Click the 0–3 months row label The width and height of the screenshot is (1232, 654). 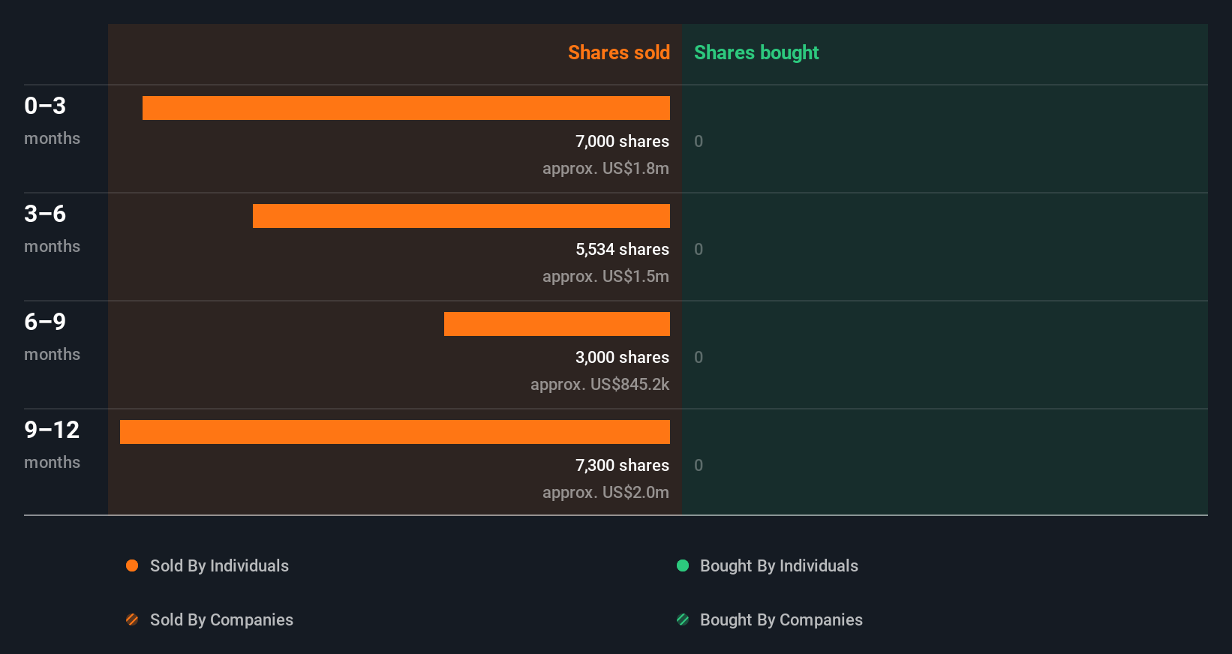[52, 121]
